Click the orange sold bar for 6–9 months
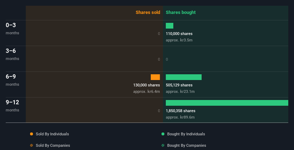The width and height of the screenshot is (294, 150). tap(155, 77)
